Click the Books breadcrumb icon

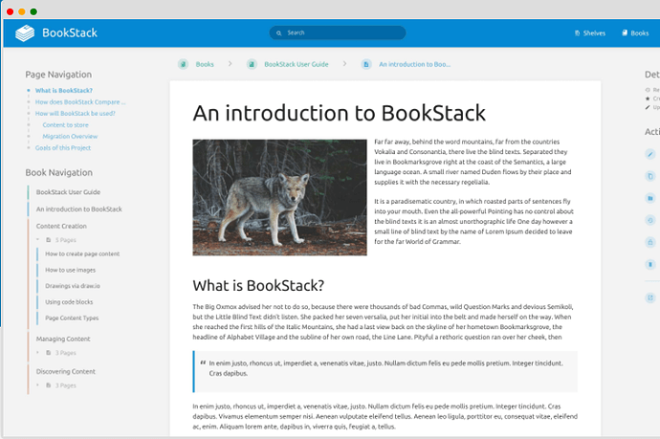coord(183,64)
